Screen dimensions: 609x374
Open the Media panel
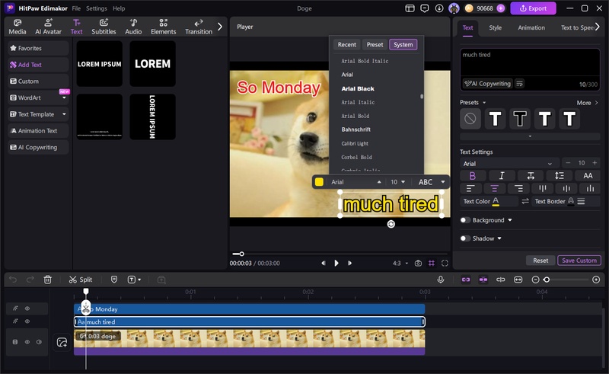(18, 27)
